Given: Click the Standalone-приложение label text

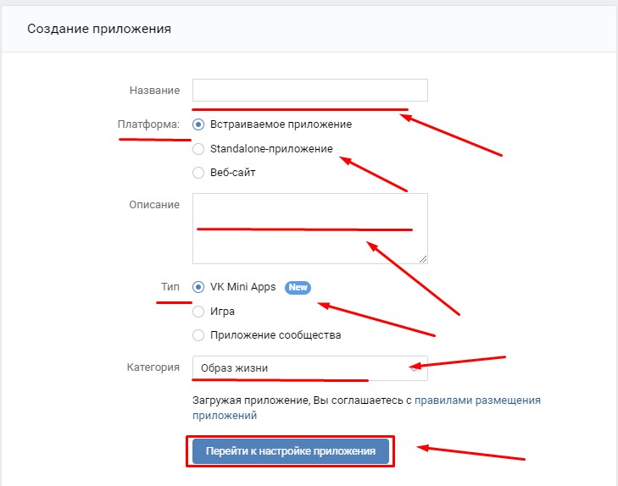Looking at the screenshot, I should [271, 149].
